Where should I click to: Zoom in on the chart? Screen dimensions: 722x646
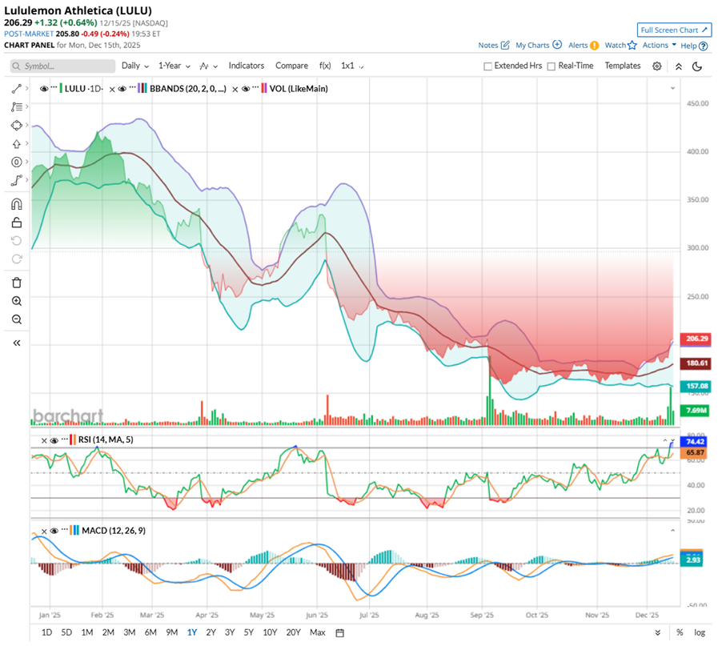(x=17, y=301)
